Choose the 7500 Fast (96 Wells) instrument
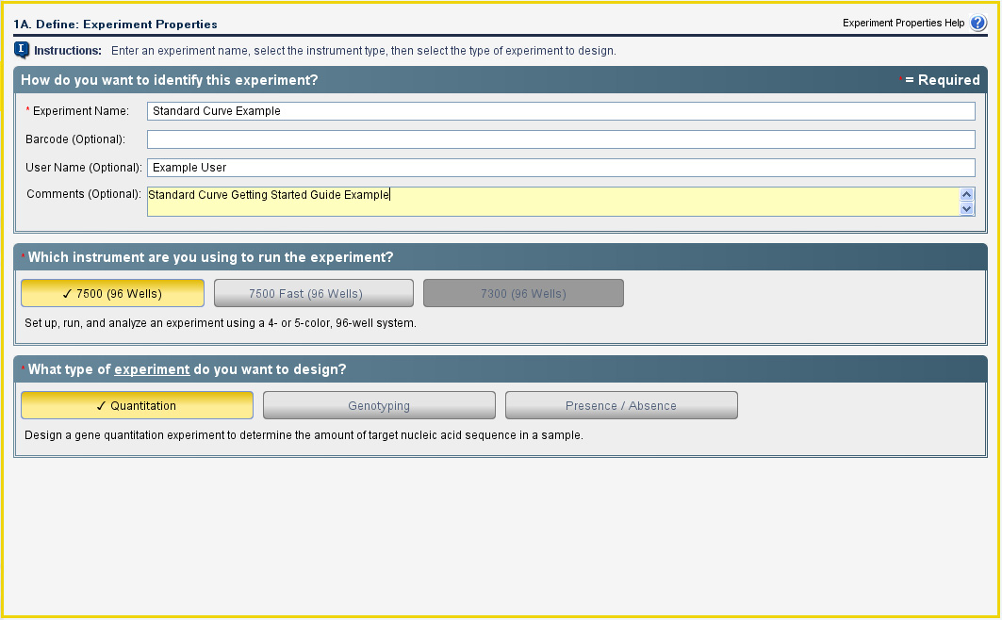Viewport: 1002px width, 620px height. pyautogui.click(x=314, y=294)
